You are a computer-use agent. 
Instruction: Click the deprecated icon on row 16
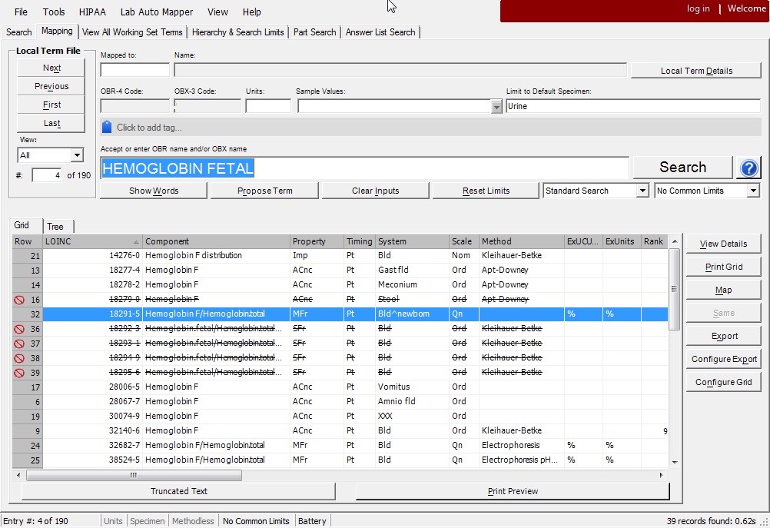pyautogui.click(x=19, y=300)
